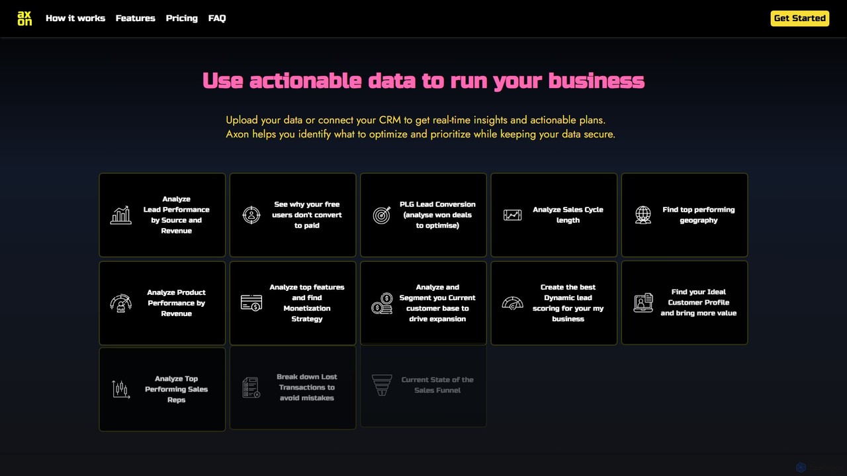847x476 pixels.
Task: Click the bullseye icon for PLG Lead Conversion
Action: point(382,215)
